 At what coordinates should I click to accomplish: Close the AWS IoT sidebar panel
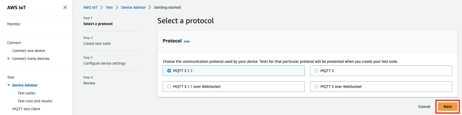tap(65, 7)
